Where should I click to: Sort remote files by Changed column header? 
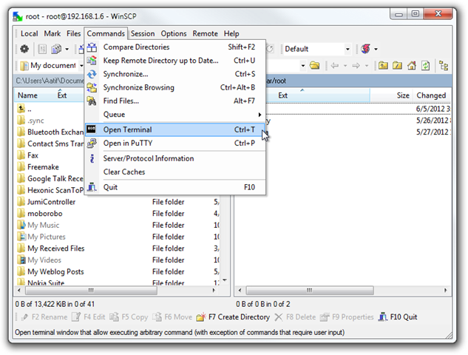point(431,95)
